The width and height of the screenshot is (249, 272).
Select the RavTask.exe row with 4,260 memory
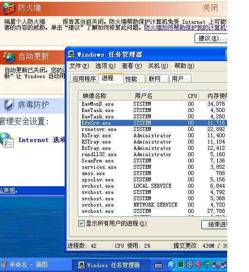coord(153,116)
